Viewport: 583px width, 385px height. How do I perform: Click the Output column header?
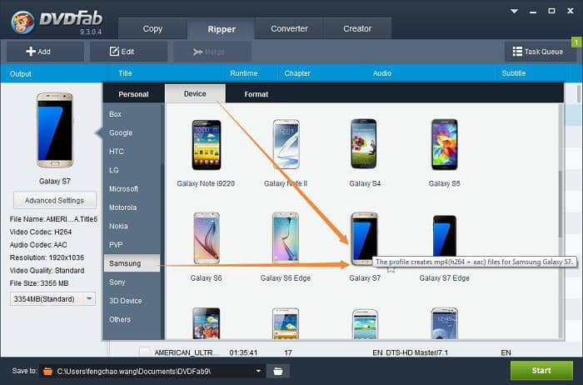(x=21, y=73)
